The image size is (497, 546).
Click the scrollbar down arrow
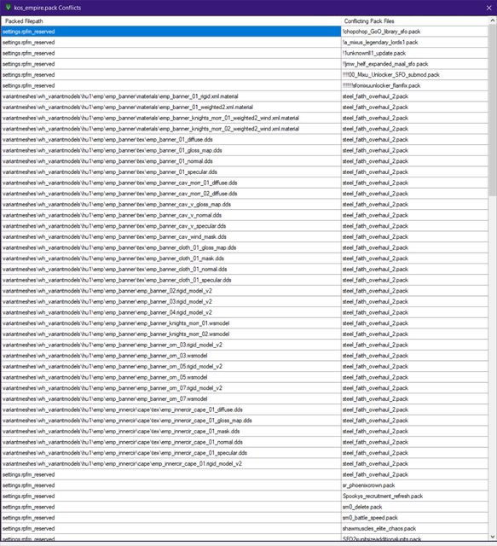pos(492,537)
